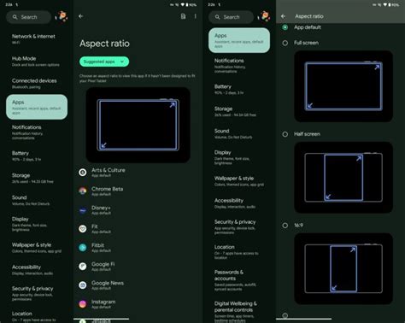
Task: Select the Full screen radio option
Action: 285,43
